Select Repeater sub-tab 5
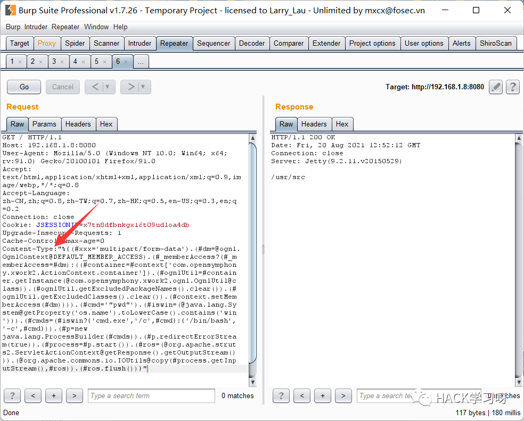Viewport: 524px width, 421px height. pos(96,61)
